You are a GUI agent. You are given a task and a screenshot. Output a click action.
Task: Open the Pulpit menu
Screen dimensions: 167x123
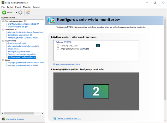18,7
